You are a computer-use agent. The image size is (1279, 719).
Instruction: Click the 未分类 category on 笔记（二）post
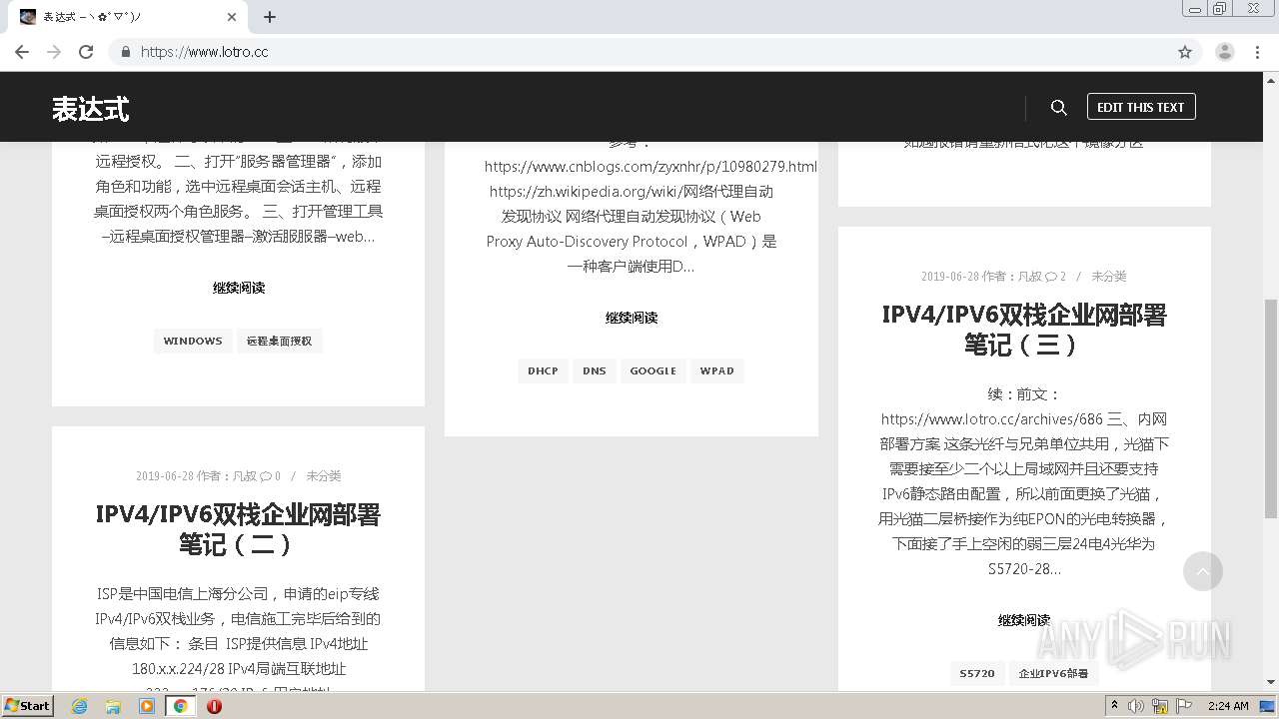[324, 476]
